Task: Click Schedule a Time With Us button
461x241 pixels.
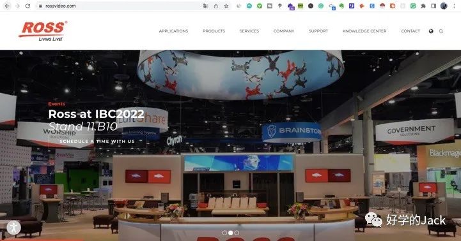Action: 97,142
